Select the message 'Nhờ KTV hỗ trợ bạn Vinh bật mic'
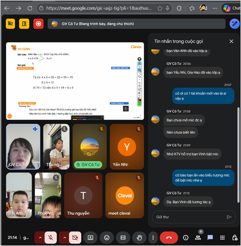The image size is (241, 246). (192, 154)
